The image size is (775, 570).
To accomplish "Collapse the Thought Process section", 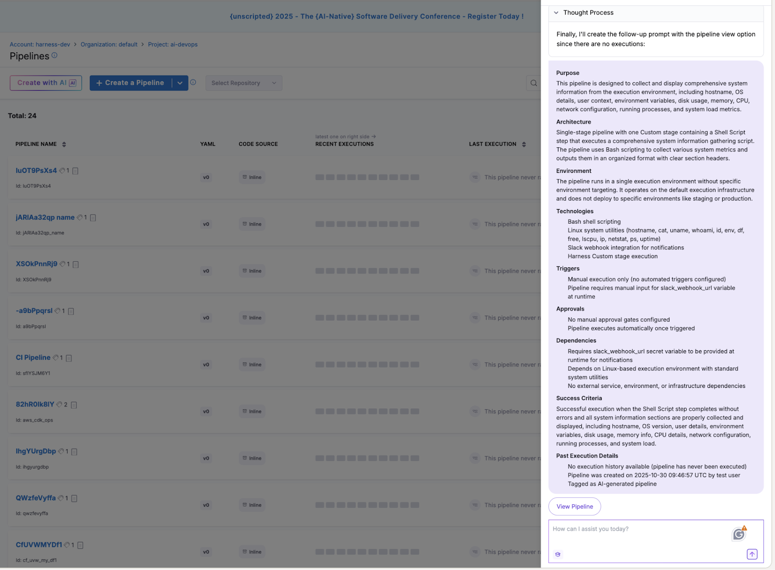I will click(x=556, y=13).
